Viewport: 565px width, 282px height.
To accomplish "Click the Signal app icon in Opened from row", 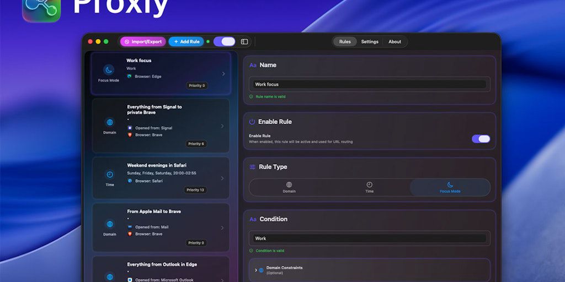I will point(130,128).
